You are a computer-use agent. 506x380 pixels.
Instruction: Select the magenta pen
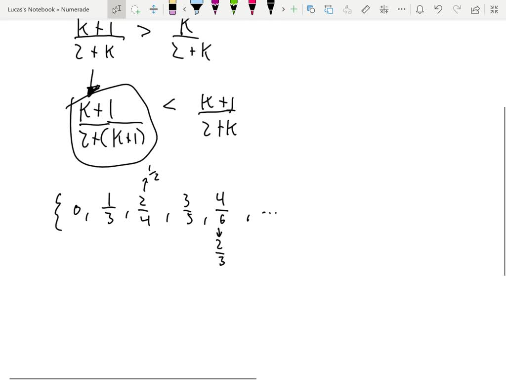tap(215, 9)
